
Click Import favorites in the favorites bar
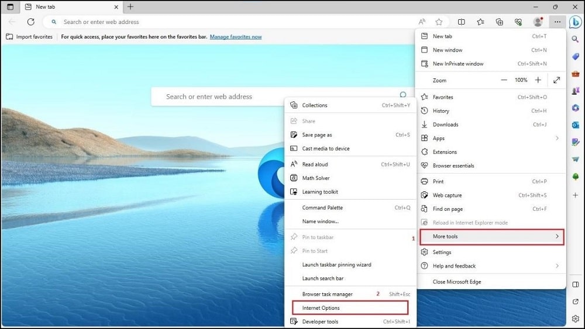[29, 37]
